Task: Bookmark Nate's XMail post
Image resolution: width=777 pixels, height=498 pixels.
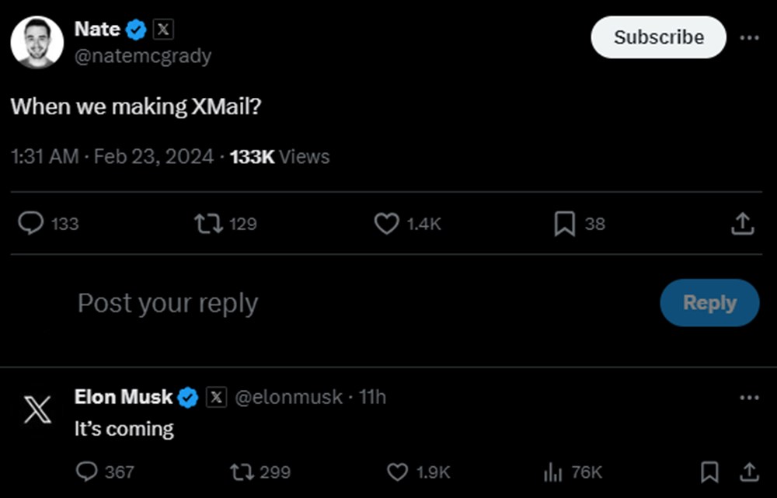Action: 564,224
